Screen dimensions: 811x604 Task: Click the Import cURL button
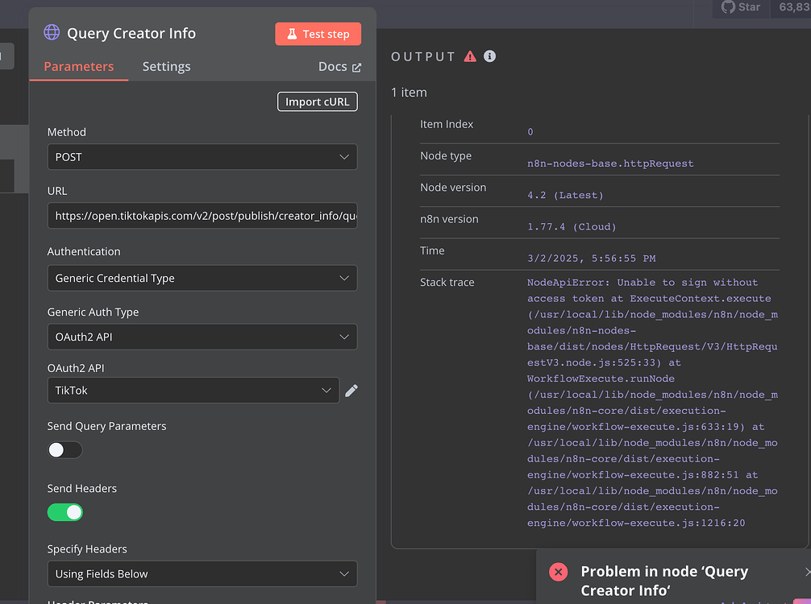point(317,102)
